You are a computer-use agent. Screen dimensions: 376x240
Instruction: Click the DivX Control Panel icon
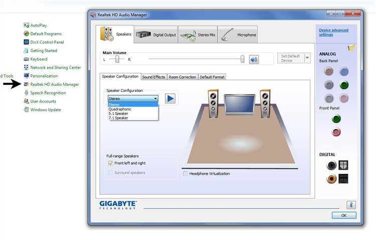(26, 42)
